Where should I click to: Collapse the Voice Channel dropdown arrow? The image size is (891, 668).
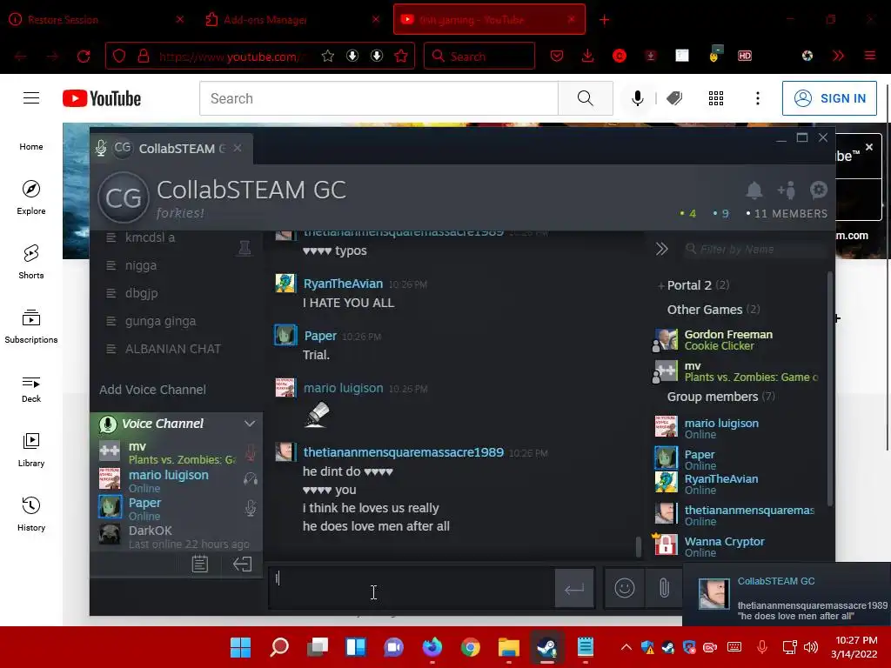point(250,424)
